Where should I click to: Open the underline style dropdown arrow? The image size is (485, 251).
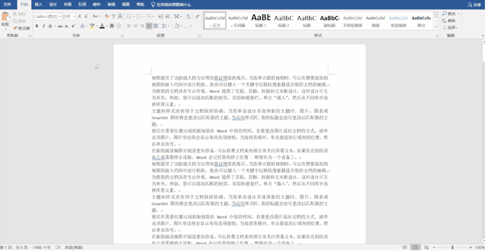pyautogui.click(x=55, y=26)
